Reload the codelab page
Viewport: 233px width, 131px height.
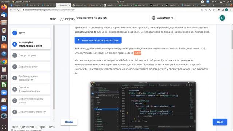19,10
